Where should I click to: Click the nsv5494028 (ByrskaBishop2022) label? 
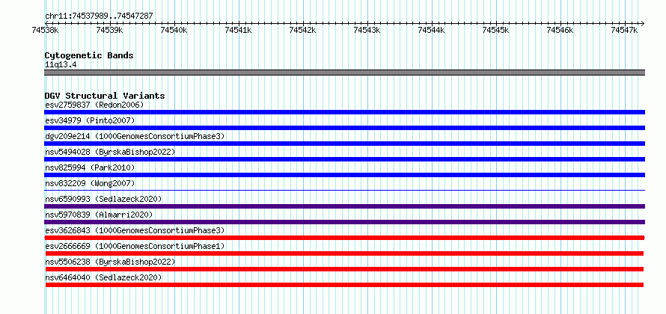click(110, 152)
